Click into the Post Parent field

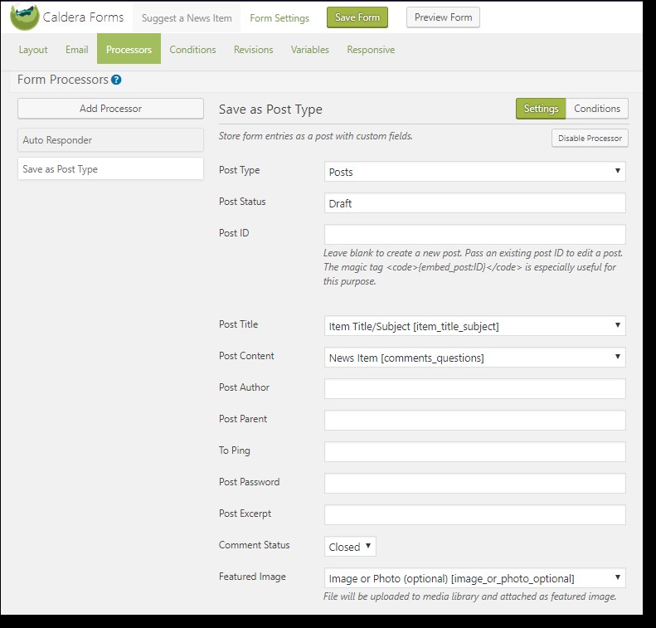tap(475, 420)
